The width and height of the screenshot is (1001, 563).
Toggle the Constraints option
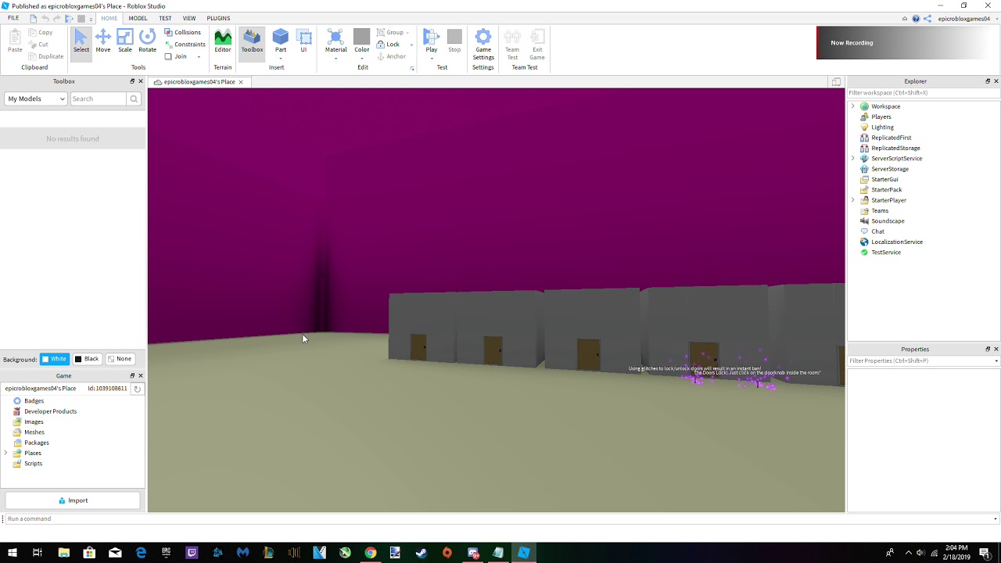(x=185, y=45)
